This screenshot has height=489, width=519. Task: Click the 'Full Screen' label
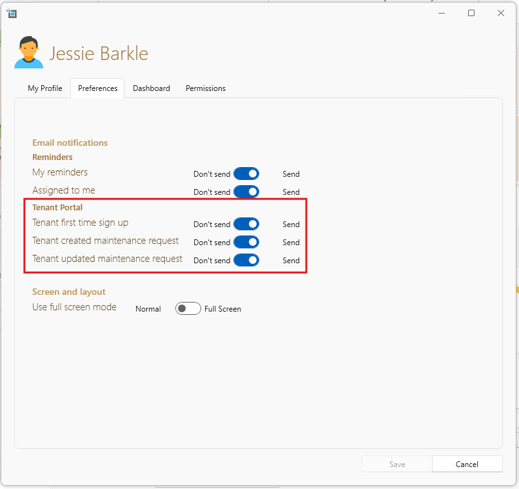pos(223,309)
